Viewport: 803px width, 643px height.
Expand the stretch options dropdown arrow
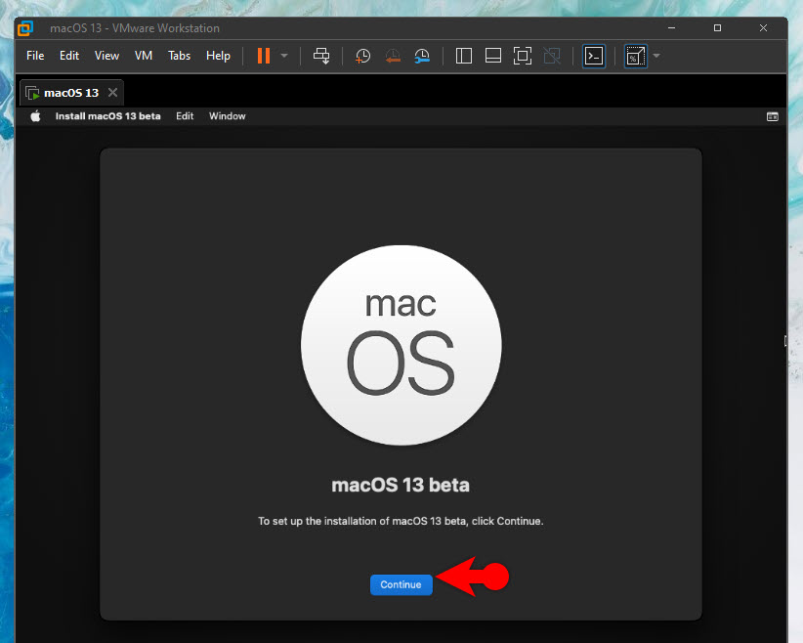click(656, 56)
